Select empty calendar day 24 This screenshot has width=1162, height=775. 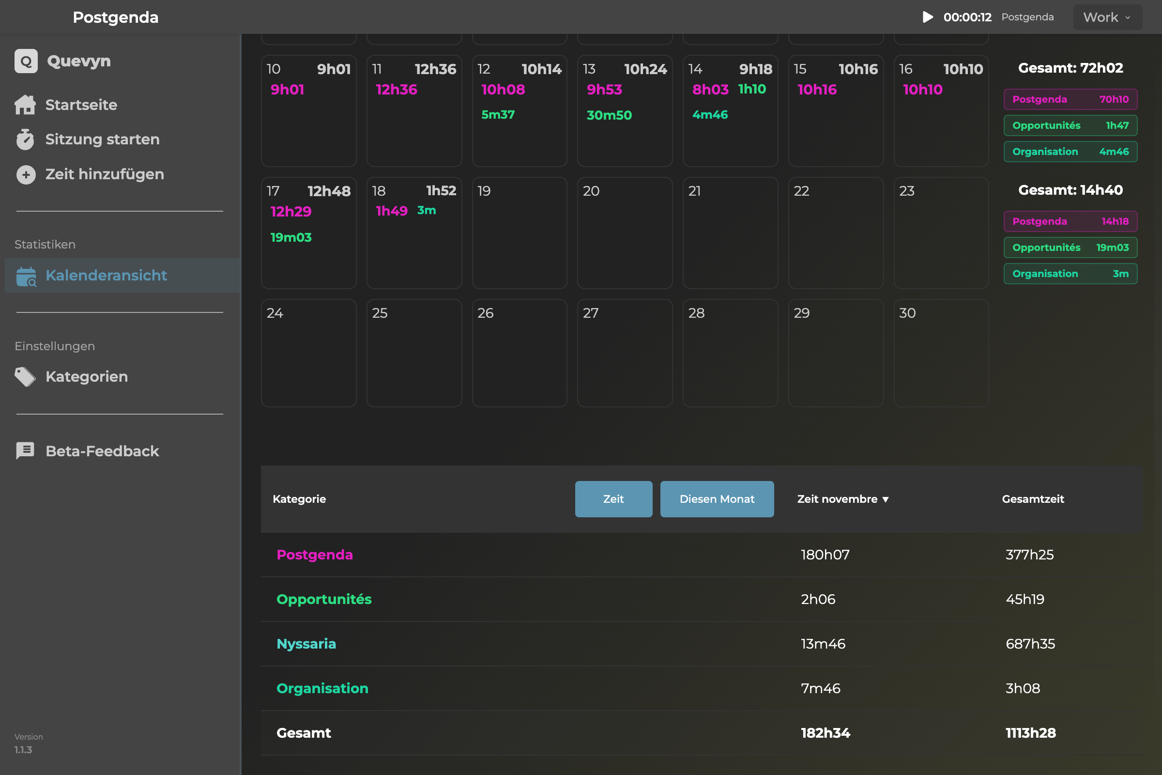[309, 353]
